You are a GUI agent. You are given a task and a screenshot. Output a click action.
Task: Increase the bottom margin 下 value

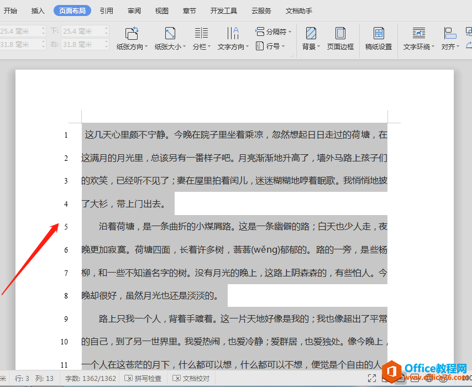coord(107,29)
